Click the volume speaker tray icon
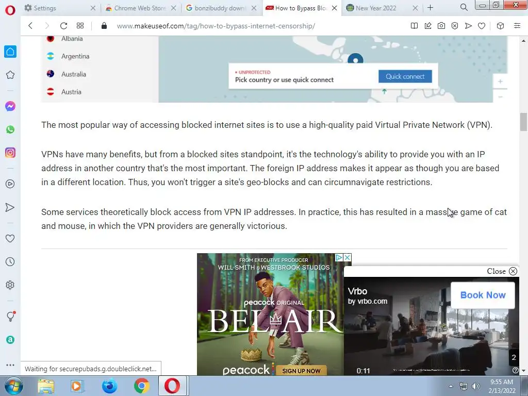Image resolution: width=528 pixels, height=396 pixels. [x=476, y=386]
